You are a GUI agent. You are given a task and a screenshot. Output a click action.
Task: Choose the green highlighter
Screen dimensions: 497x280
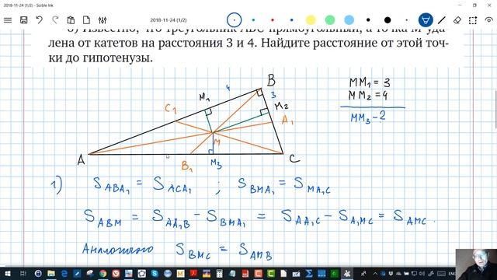(330, 20)
